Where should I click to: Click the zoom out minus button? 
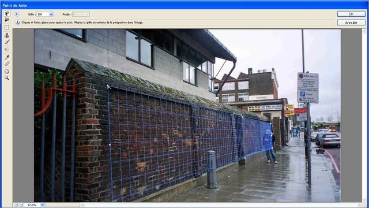(x=16, y=205)
